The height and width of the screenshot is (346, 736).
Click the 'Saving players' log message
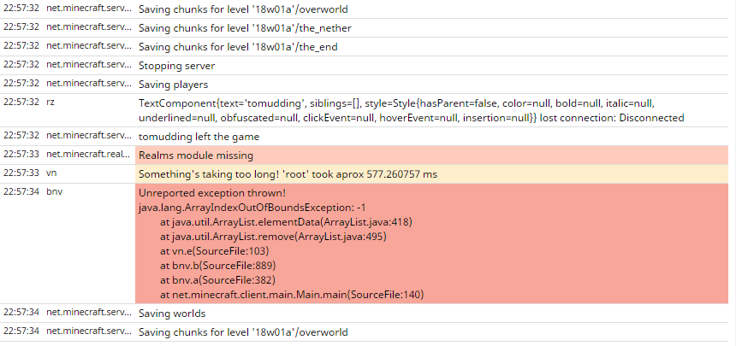click(173, 85)
